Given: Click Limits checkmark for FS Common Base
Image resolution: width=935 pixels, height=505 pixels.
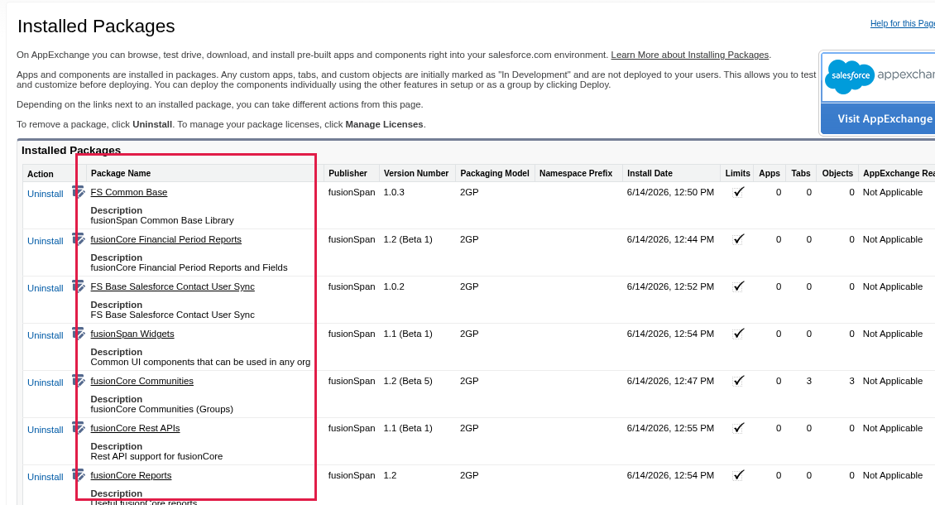Looking at the screenshot, I should click(x=738, y=192).
